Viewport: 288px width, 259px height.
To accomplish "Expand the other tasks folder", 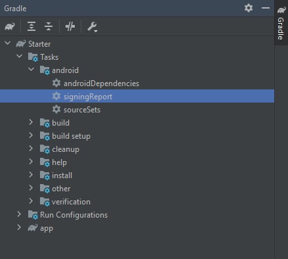I will tap(31, 188).
